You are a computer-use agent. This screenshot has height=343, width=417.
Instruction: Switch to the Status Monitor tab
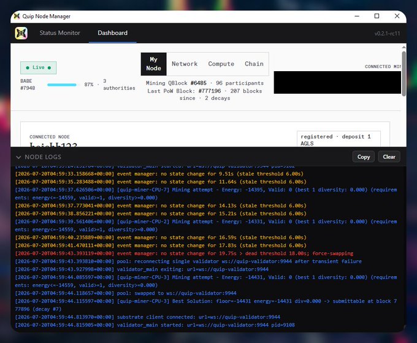(60, 33)
